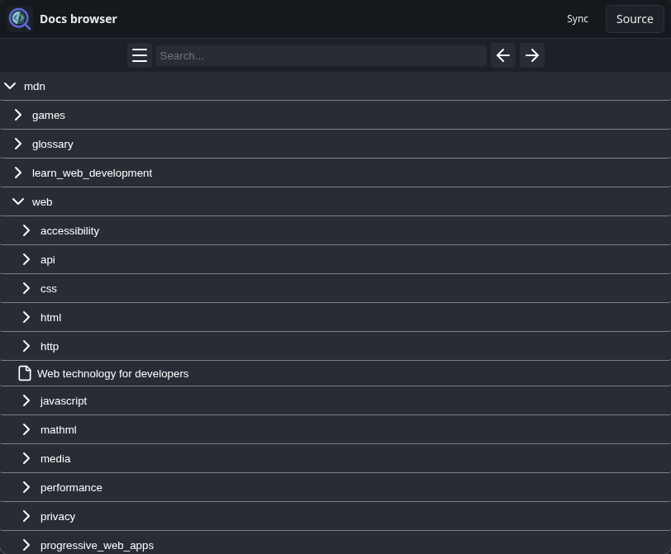Select the learn_web_development label

(92, 173)
